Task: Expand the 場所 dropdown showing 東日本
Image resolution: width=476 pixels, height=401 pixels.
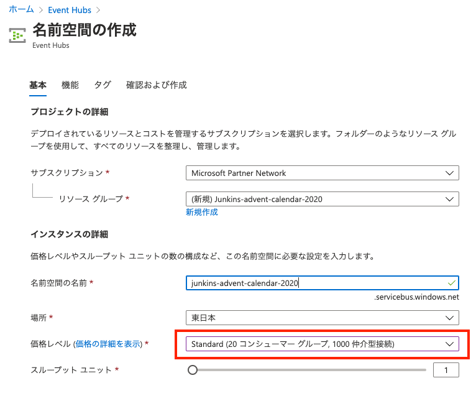Action: point(322,318)
